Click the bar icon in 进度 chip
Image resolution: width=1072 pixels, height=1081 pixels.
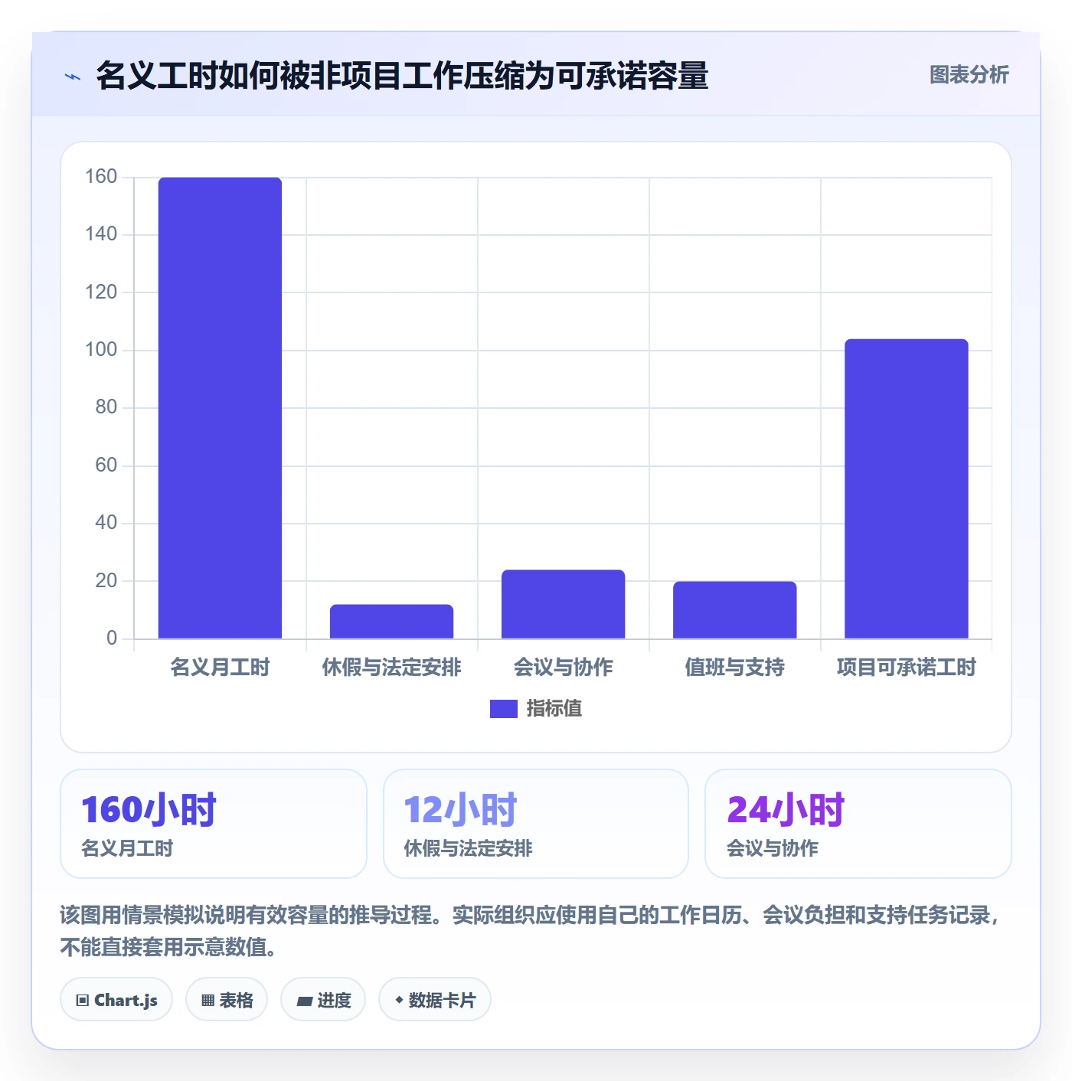point(304,1001)
